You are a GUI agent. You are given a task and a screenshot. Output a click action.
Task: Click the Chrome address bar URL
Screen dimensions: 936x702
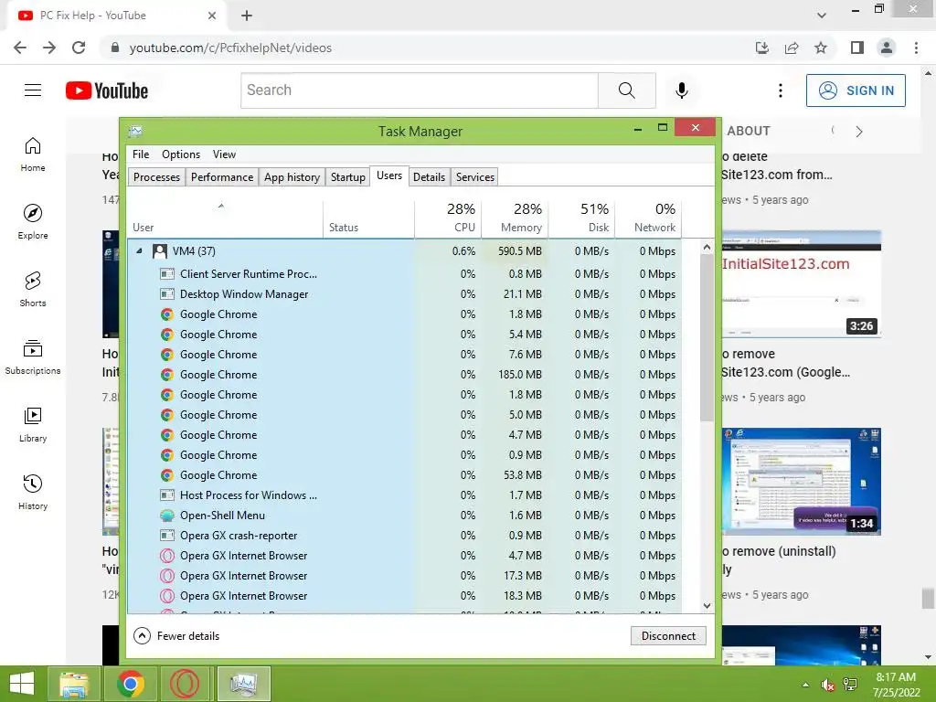230,48
